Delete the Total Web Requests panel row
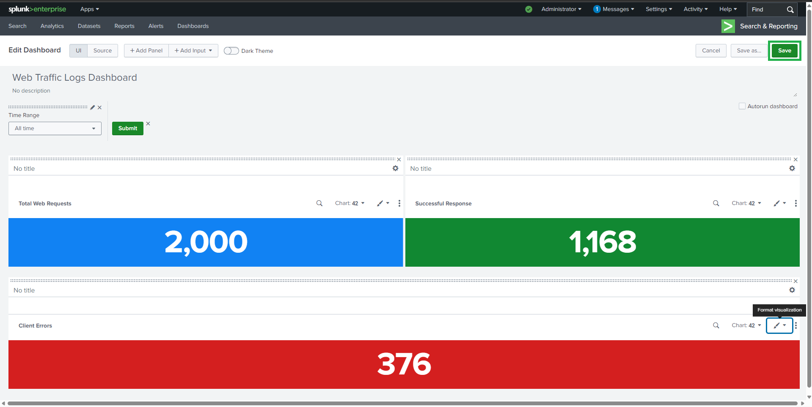812x407 pixels. pyautogui.click(x=399, y=159)
